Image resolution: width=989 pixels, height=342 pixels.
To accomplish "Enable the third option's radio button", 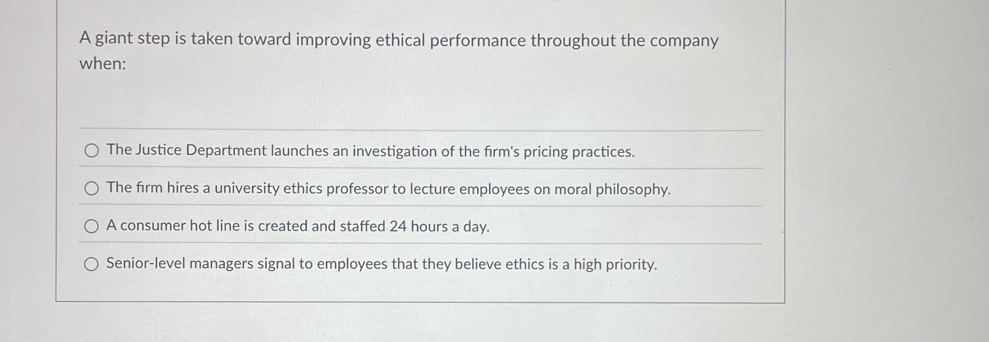I will click(92, 227).
